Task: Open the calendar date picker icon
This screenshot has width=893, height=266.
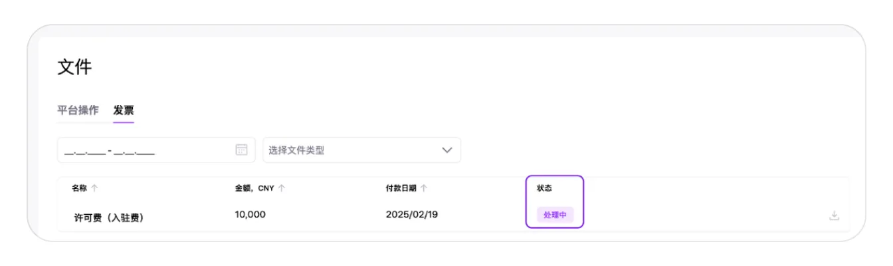Action: (x=241, y=150)
